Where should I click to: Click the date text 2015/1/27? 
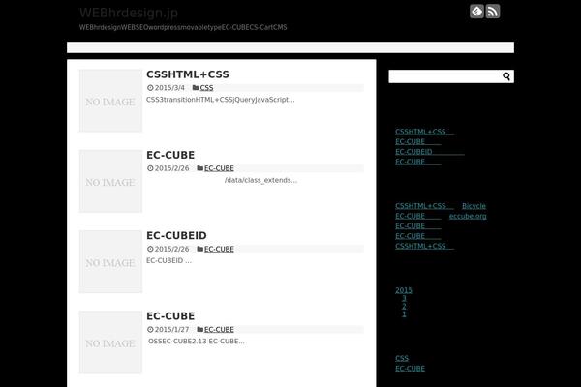pyautogui.click(x=171, y=330)
